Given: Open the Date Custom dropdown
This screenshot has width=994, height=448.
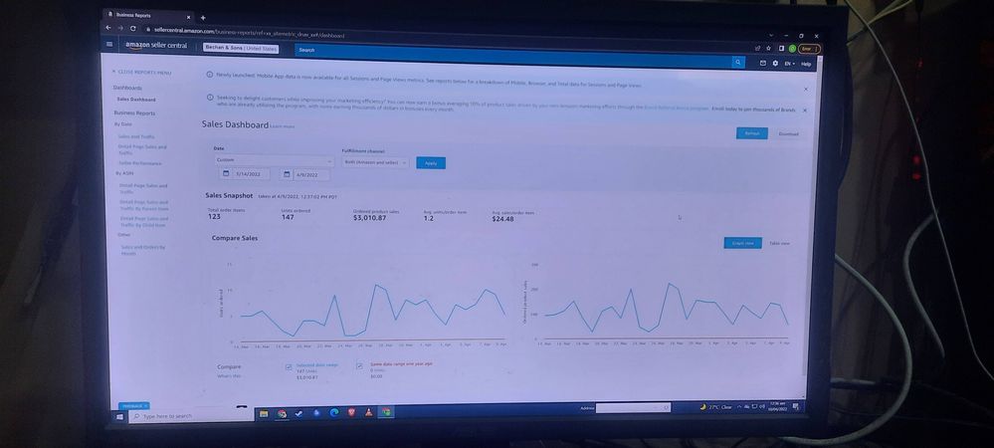Looking at the screenshot, I should click(x=274, y=160).
